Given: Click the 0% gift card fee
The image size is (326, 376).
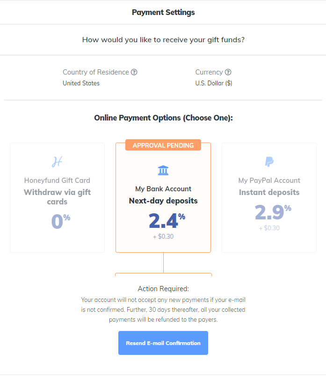Looking at the screenshot, I should pos(60,221).
